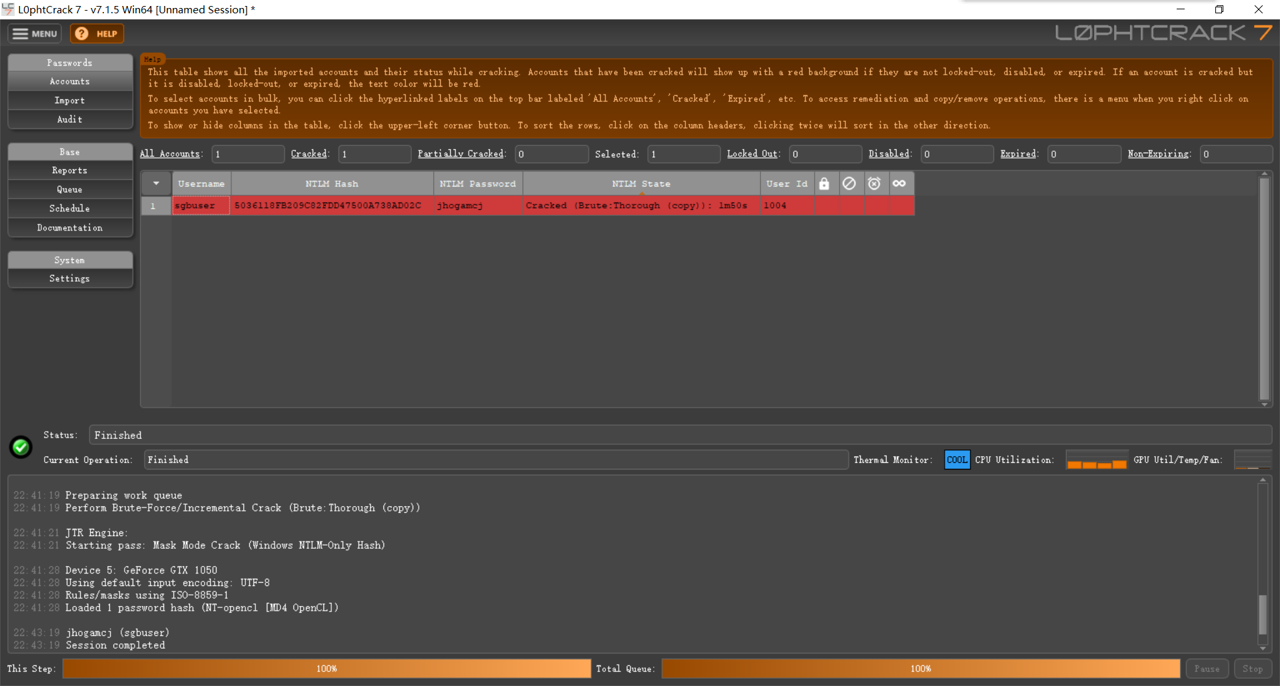The width and height of the screenshot is (1280, 686).
Task: Click the non-expiring infinity column icon
Action: click(x=899, y=183)
